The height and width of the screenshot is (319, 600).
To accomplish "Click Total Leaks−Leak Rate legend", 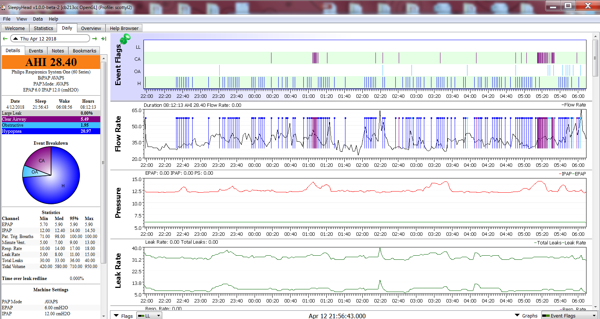I will [560, 243].
